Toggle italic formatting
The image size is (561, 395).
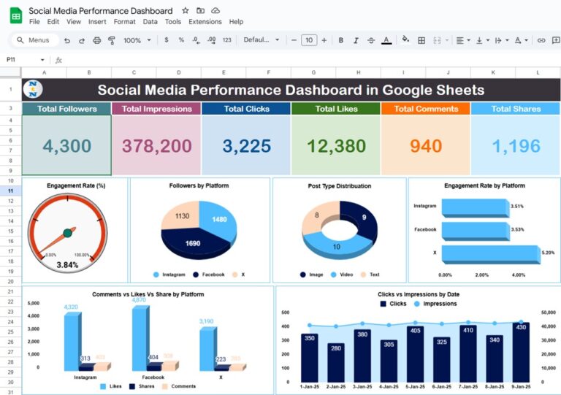click(x=356, y=40)
